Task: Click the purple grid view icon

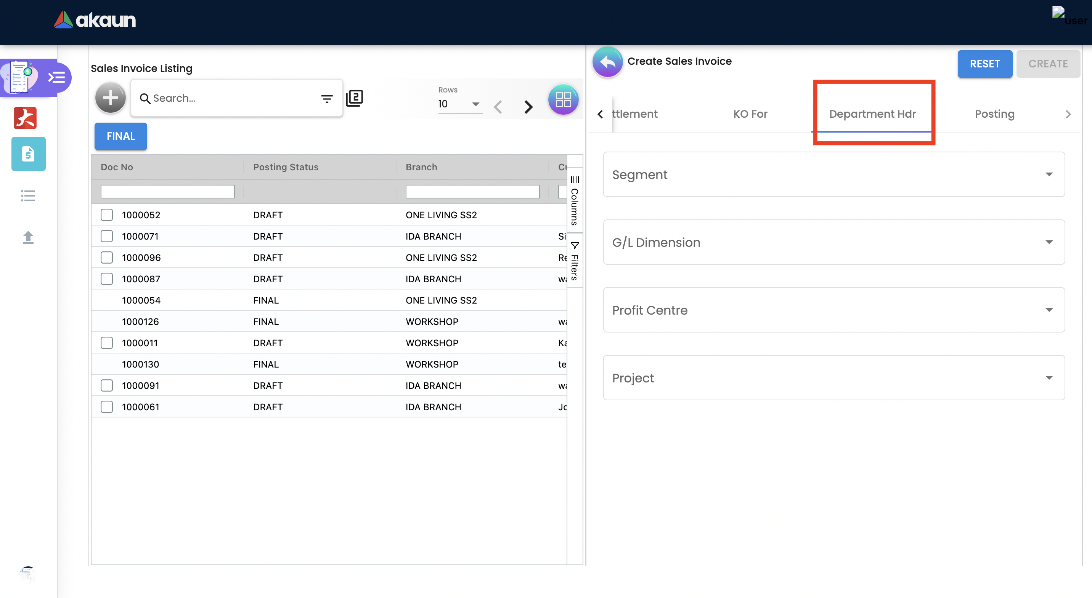Action: (563, 100)
